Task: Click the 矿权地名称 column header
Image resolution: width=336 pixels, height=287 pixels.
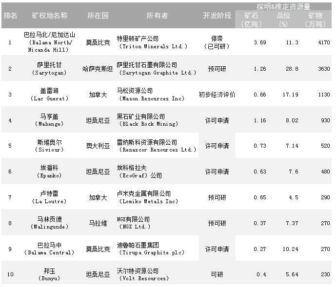Action: (49, 16)
